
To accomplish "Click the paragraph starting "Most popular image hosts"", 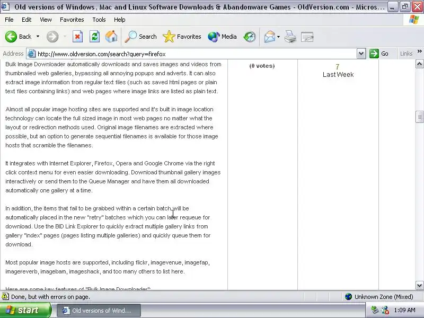I will [108, 267].
